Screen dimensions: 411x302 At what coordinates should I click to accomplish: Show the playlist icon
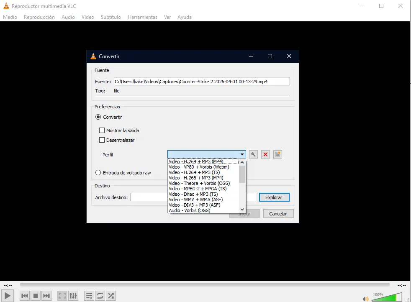tap(89, 295)
